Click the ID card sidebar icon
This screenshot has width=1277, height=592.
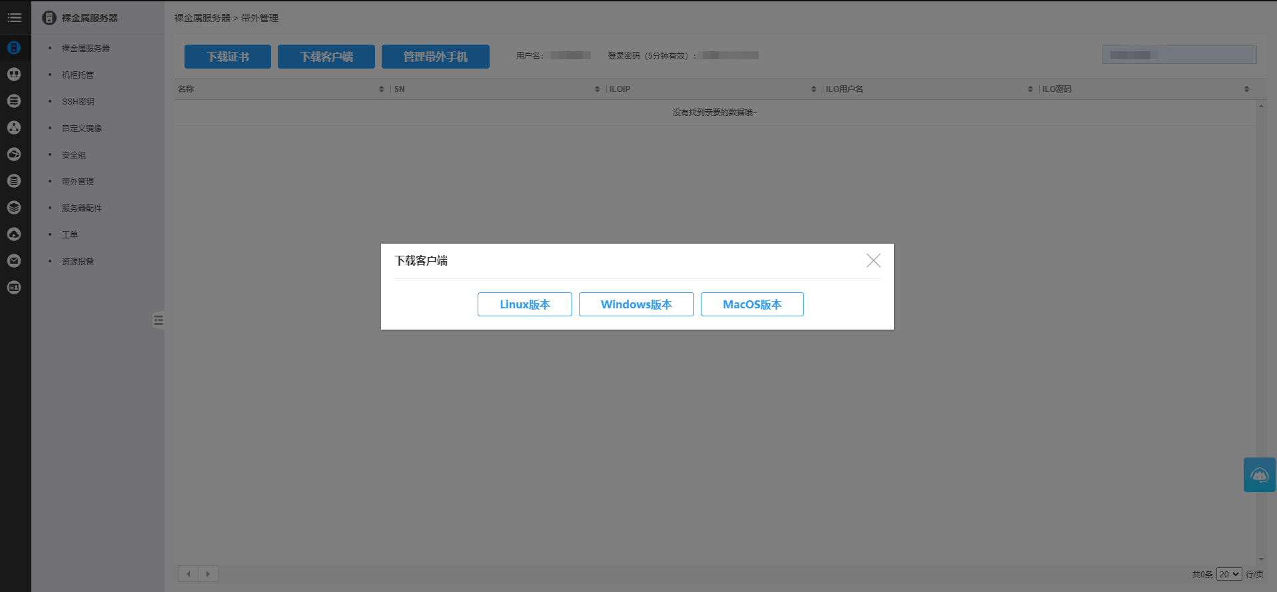14,288
